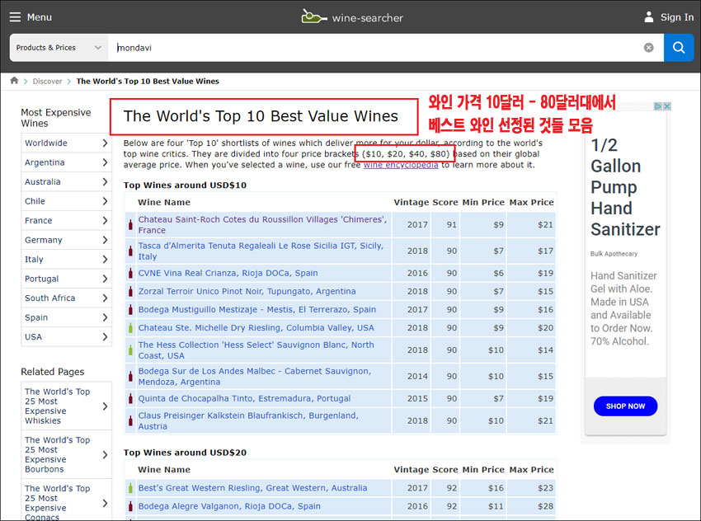The image size is (701, 521).
Task: Click 'Top Wines around USD$10' heading
Action: (x=185, y=185)
